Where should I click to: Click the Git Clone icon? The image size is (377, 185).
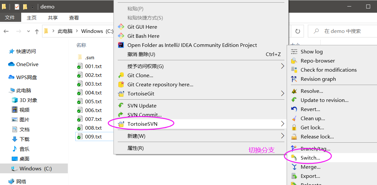121,75
